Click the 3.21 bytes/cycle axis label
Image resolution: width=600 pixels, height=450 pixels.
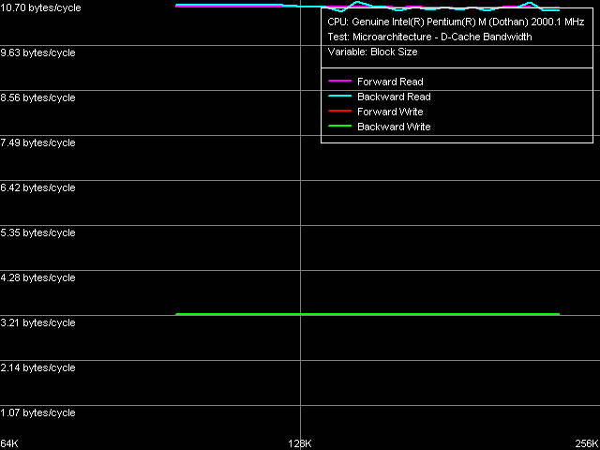click(37, 322)
